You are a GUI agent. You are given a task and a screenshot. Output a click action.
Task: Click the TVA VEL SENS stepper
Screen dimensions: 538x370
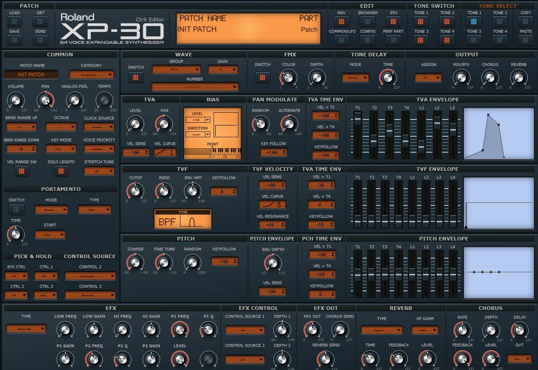point(136,152)
